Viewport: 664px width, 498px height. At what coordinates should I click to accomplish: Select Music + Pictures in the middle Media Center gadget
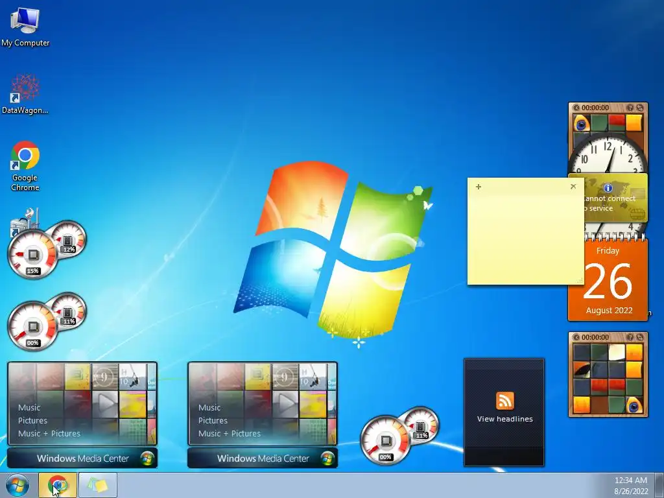(230, 433)
